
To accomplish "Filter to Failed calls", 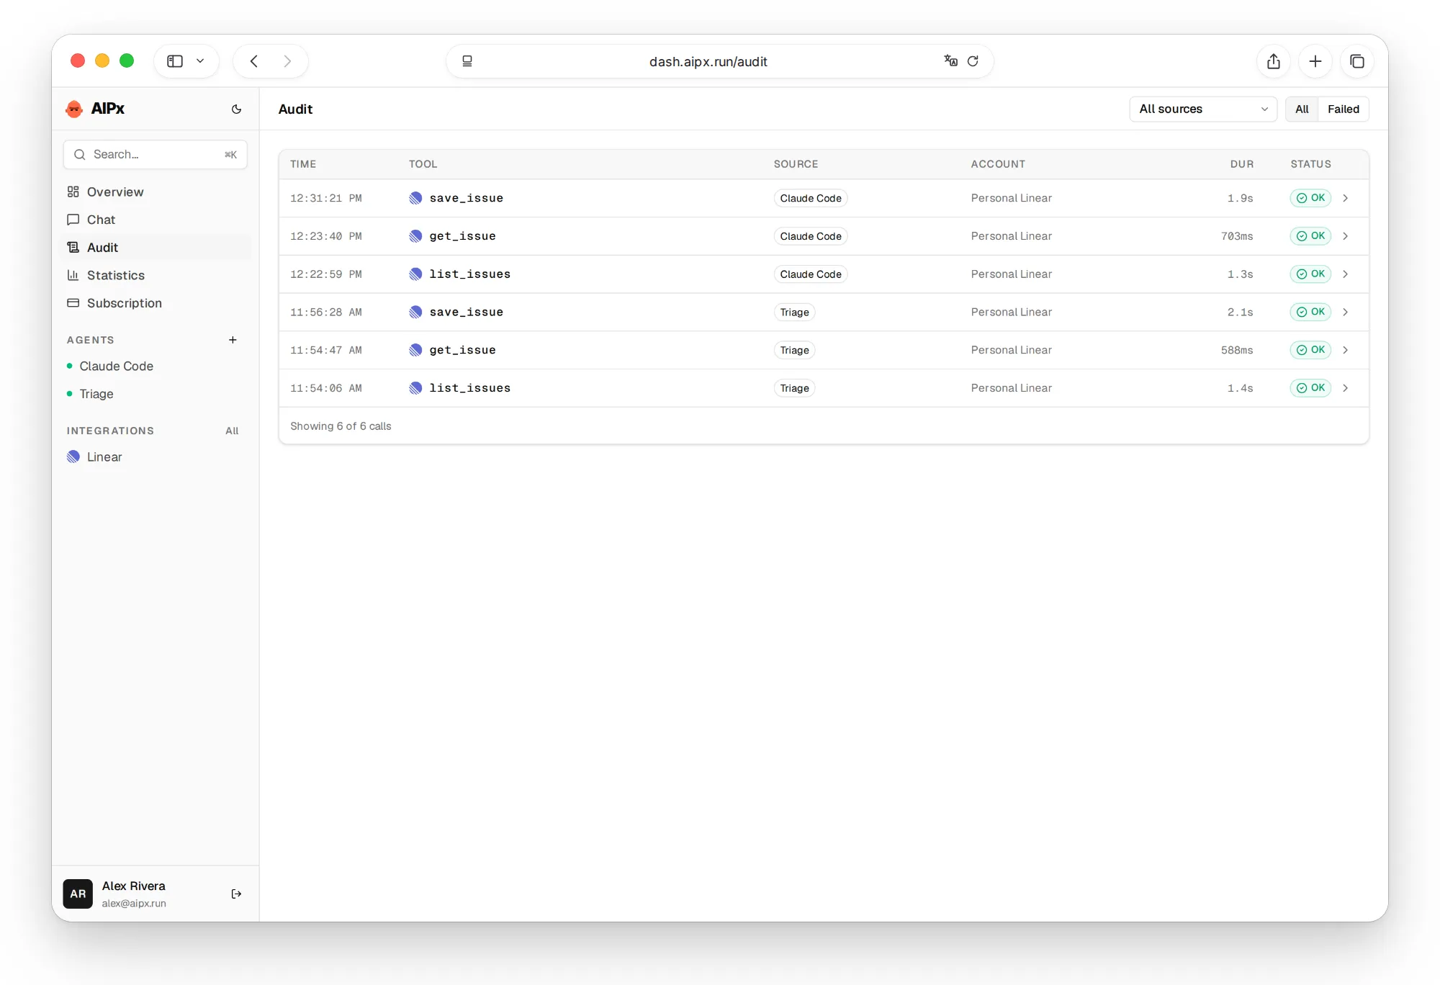I will click(x=1344, y=109).
